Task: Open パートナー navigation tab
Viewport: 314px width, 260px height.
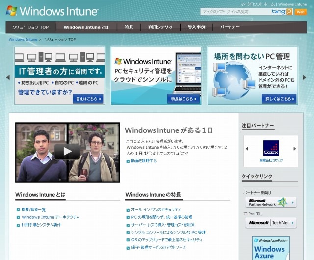Action: pos(230,27)
